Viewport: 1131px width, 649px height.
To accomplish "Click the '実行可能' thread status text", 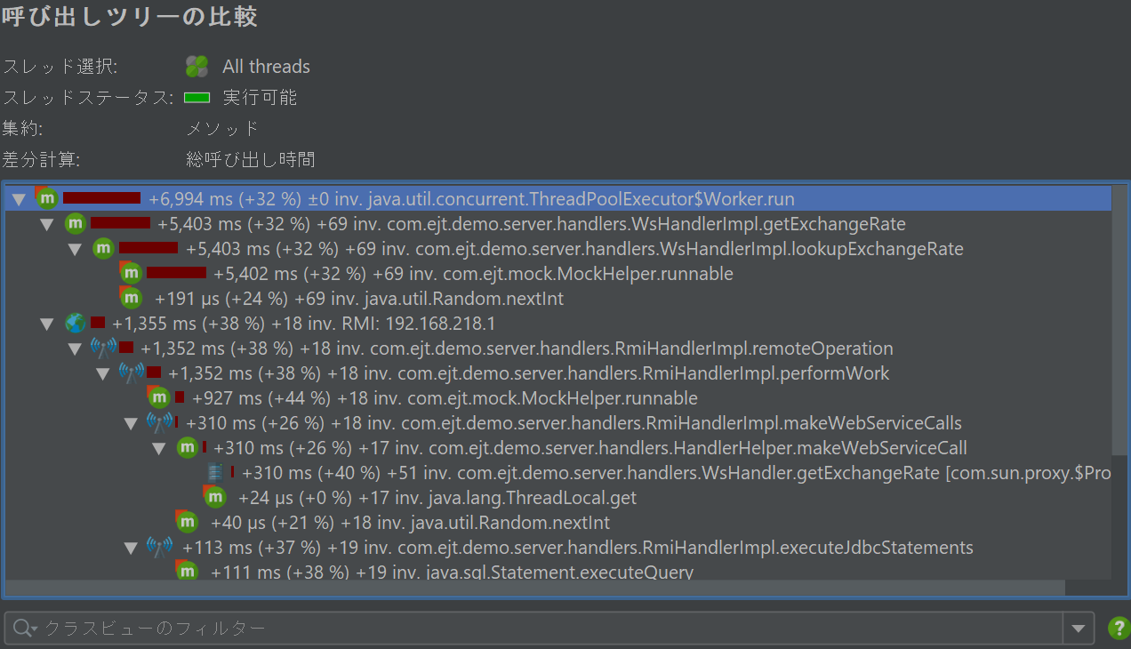I will (x=260, y=98).
